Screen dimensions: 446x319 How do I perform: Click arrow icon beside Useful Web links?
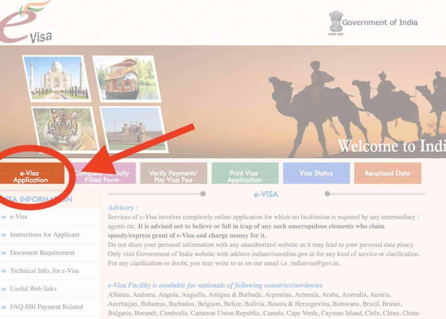(x=4, y=289)
